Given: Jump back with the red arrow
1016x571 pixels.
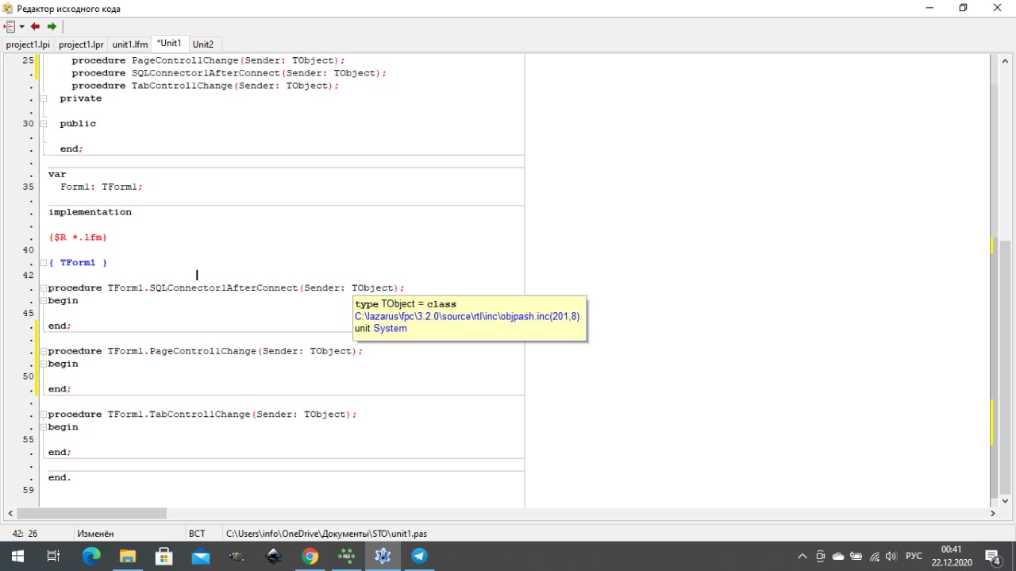Looking at the screenshot, I should [35, 26].
